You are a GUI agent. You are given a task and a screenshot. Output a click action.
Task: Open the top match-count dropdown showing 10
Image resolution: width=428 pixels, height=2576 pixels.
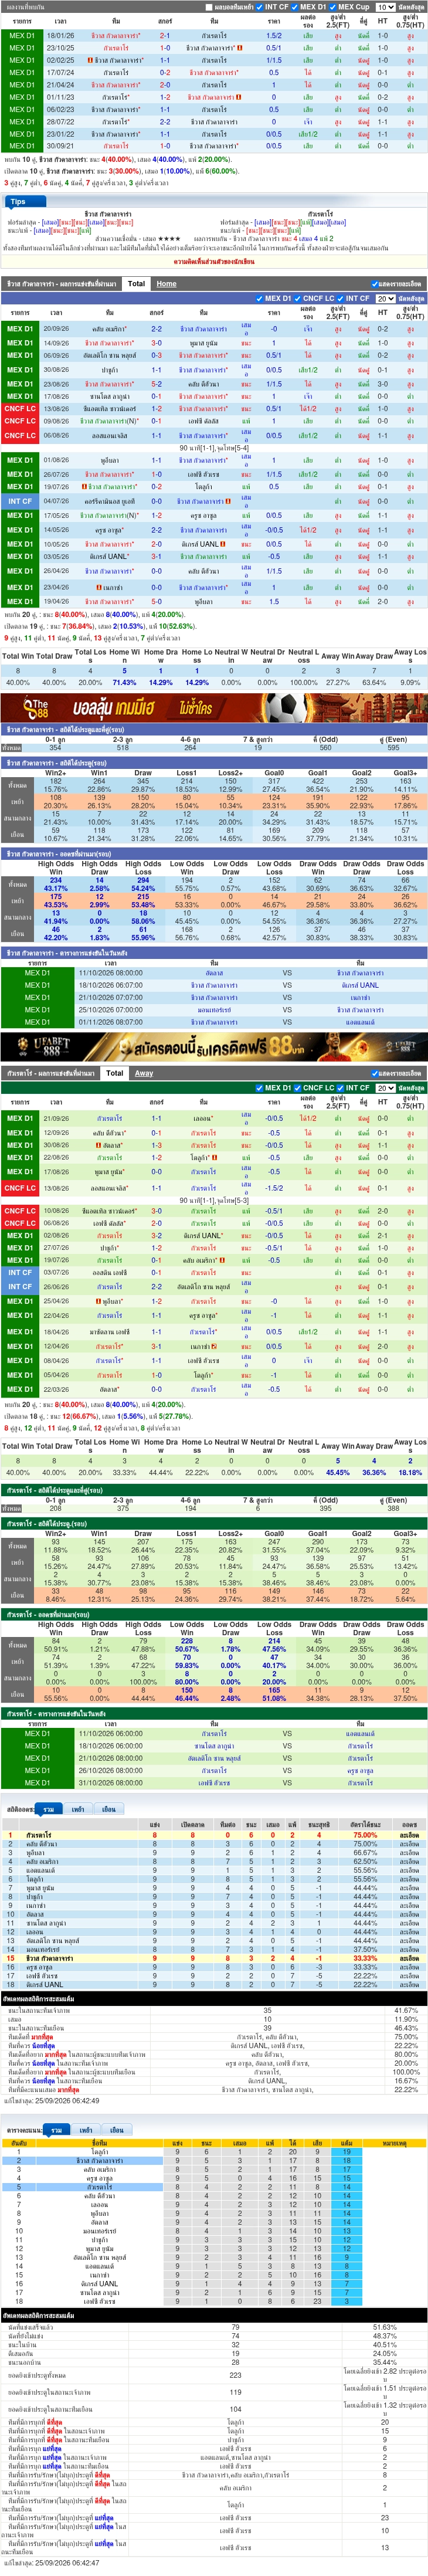[x=385, y=7]
